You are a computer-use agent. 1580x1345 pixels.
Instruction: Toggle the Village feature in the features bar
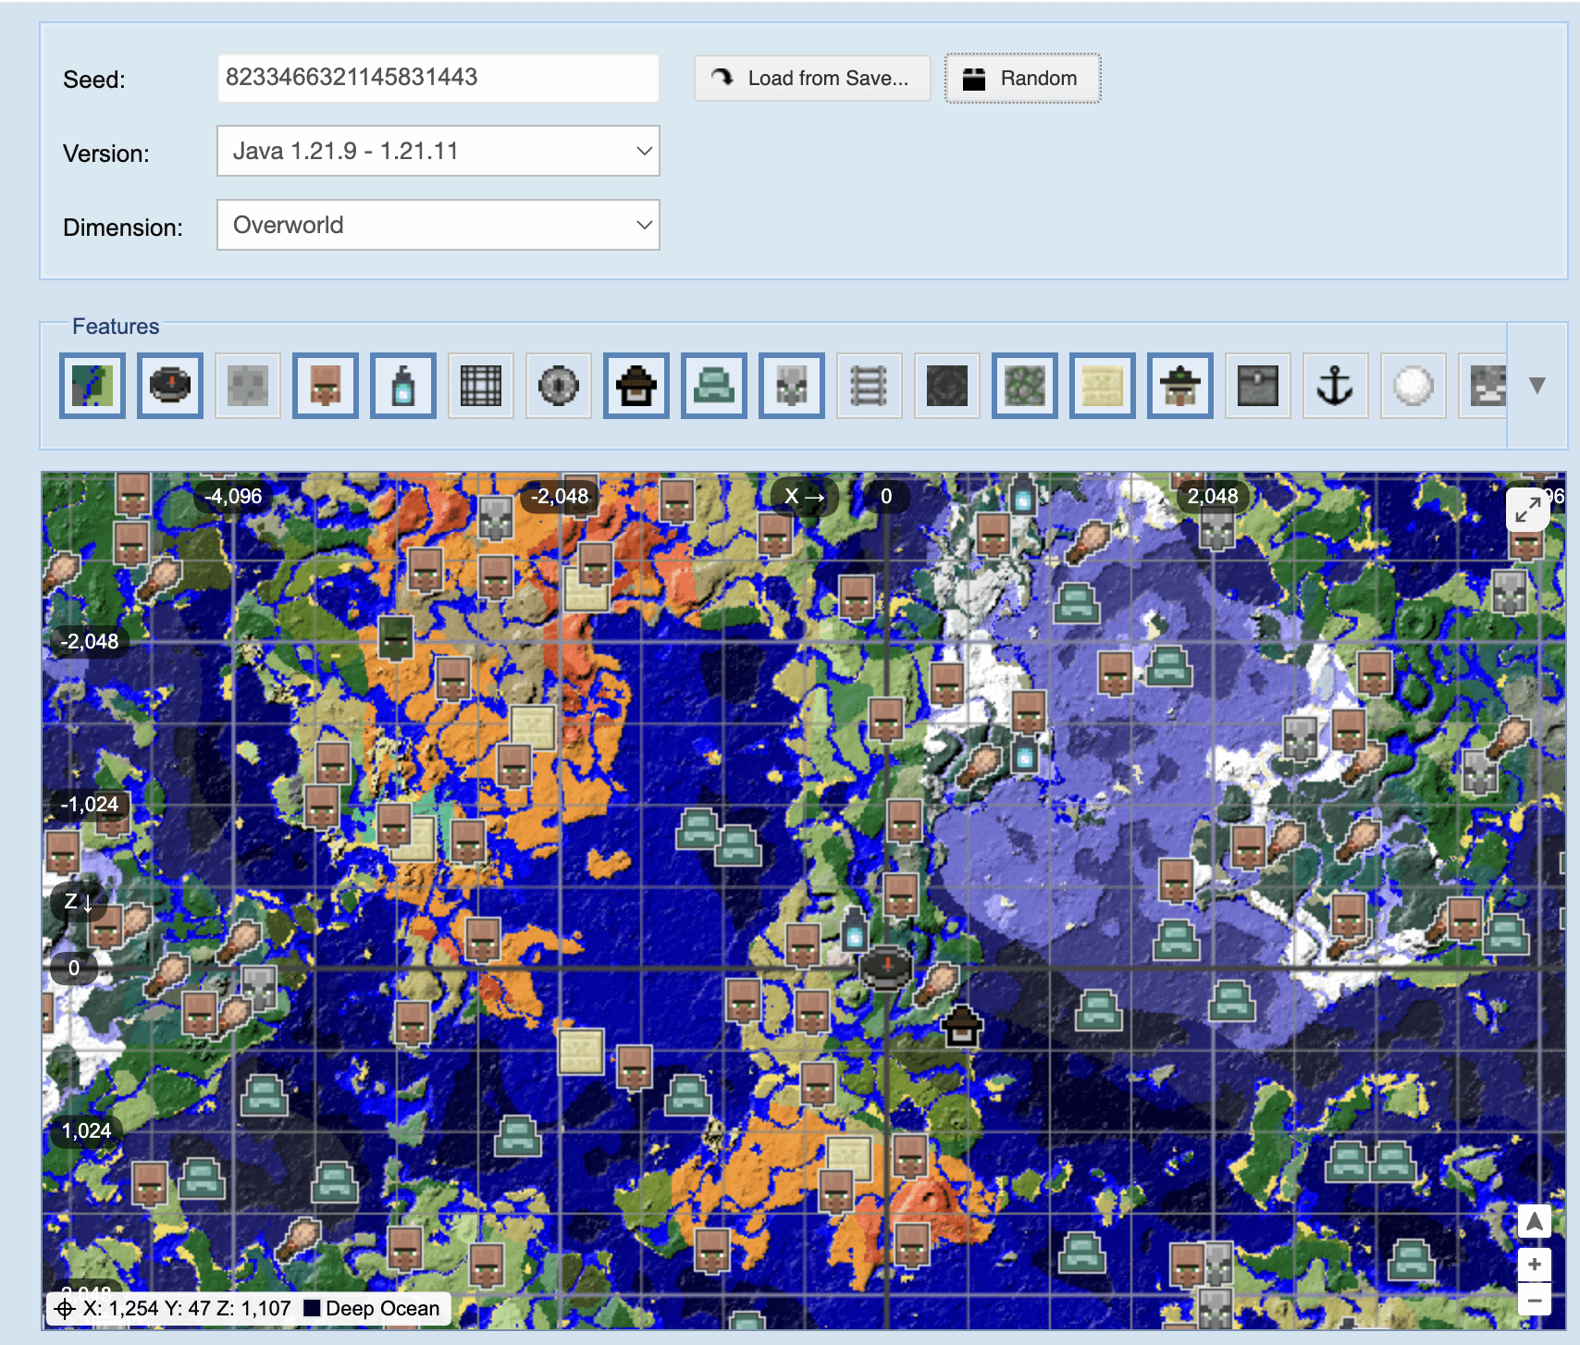point(326,386)
